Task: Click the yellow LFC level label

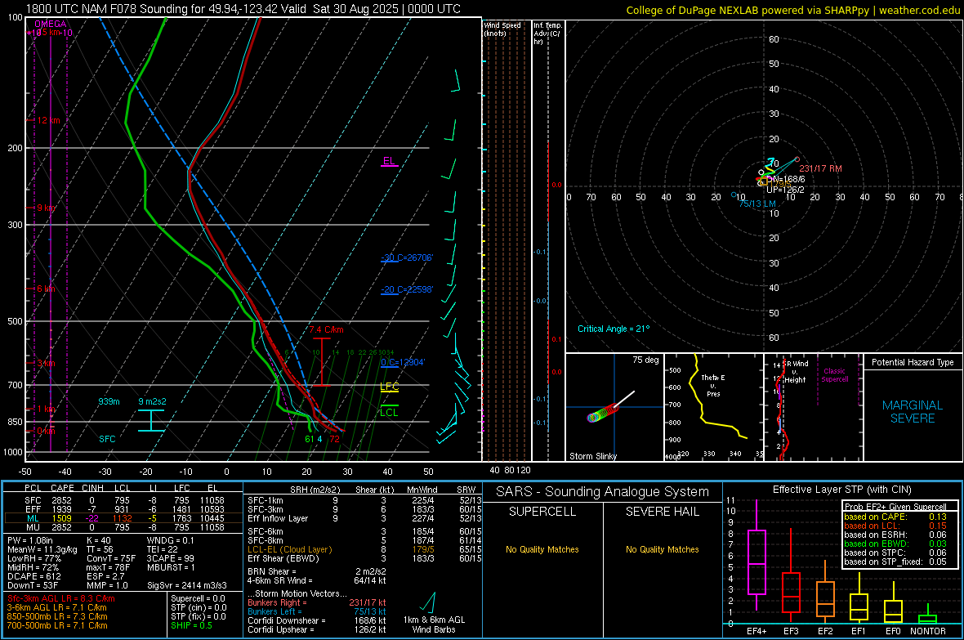Action: tap(389, 387)
